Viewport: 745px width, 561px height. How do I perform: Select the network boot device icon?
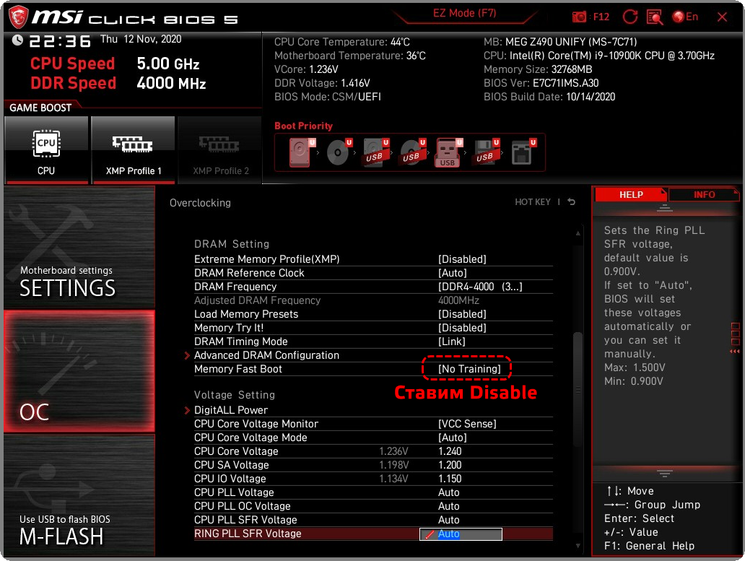tap(523, 152)
